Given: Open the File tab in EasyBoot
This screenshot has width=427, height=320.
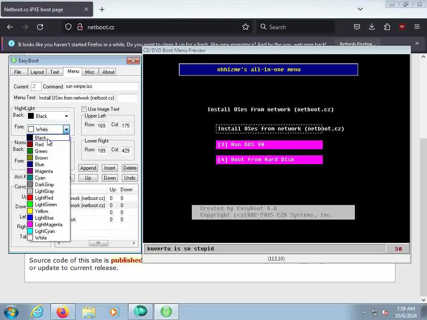Looking at the screenshot, I should pos(18,72).
